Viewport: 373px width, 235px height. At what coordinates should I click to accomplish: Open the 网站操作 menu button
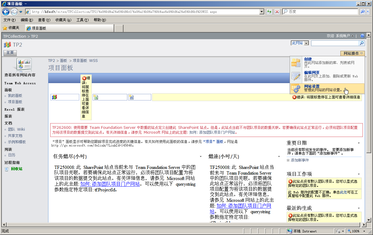(353, 54)
